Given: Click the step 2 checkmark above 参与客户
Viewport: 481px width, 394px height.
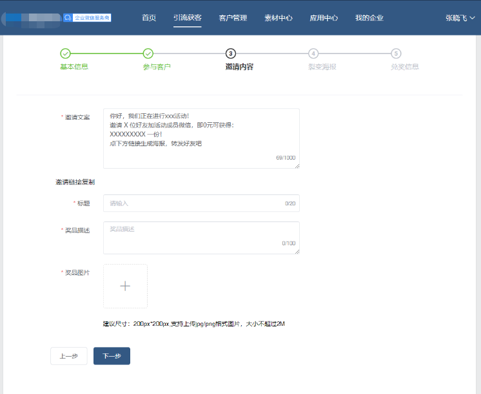Looking at the screenshot, I should [x=148, y=53].
